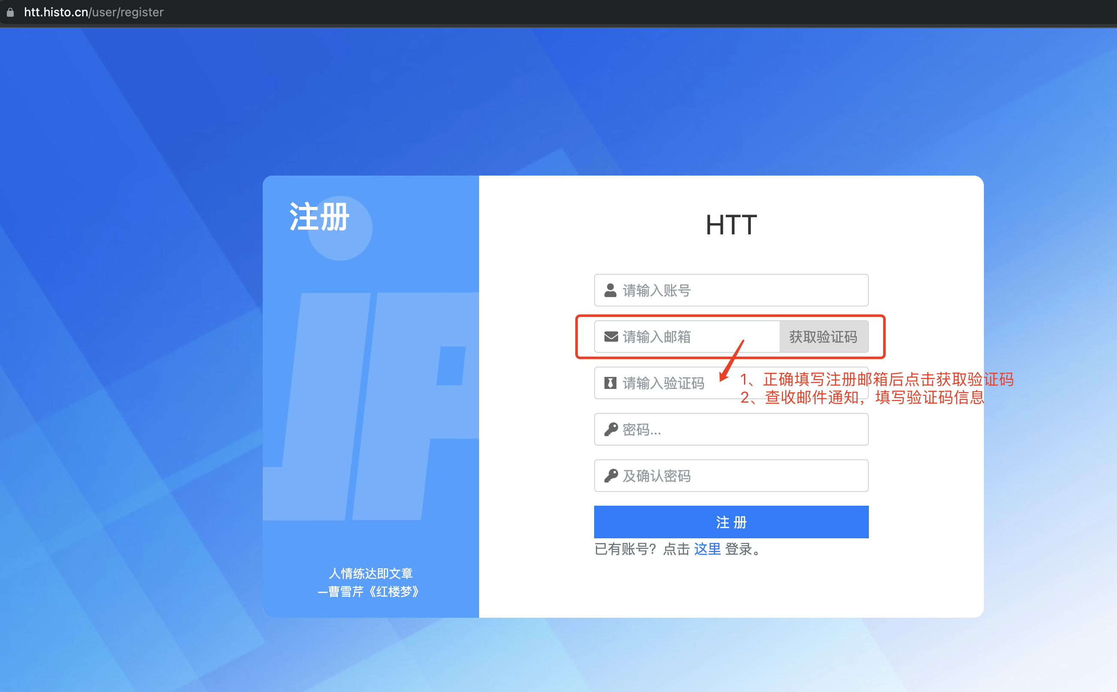Click the verification code input field
This screenshot has height=692, width=1117.
(x=731, y=382)
